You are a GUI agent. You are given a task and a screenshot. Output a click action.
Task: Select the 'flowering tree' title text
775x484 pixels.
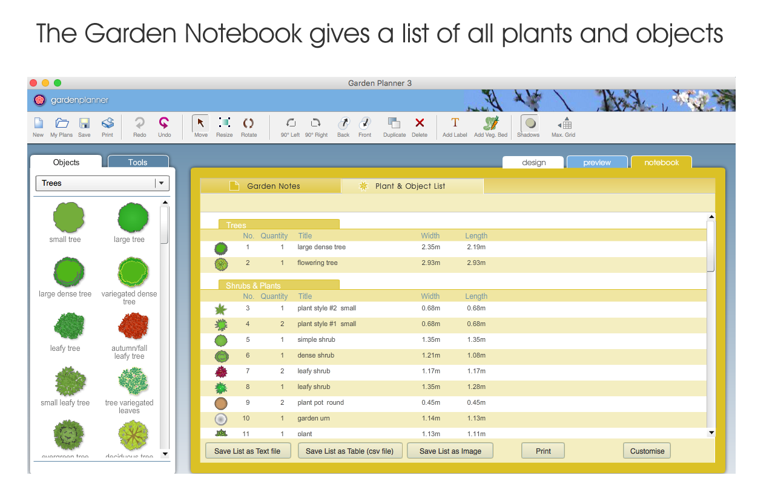(x=317, y=263)
